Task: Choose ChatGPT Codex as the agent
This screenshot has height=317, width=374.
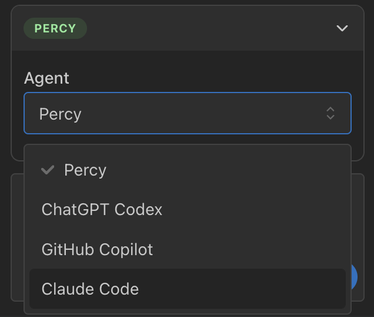Action: point(102,209)
